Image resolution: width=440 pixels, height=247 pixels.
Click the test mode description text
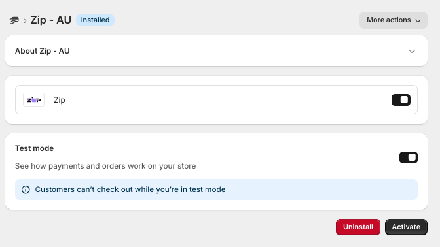105,166
